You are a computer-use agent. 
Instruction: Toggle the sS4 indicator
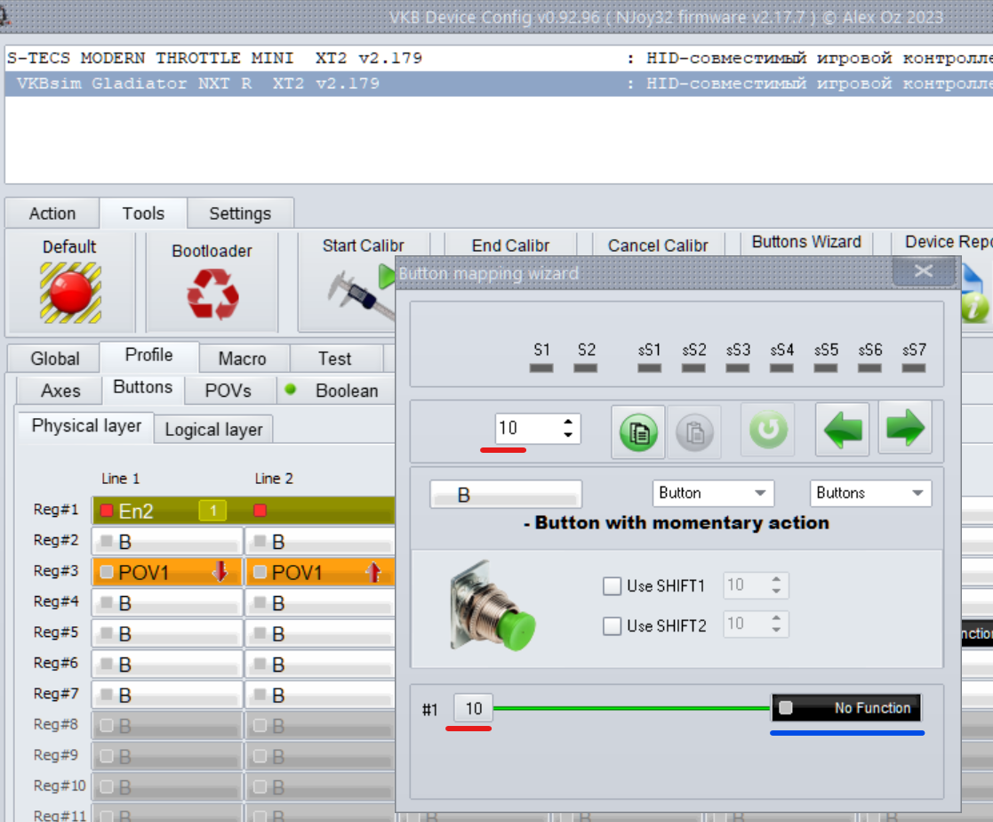tap(781, 367)
